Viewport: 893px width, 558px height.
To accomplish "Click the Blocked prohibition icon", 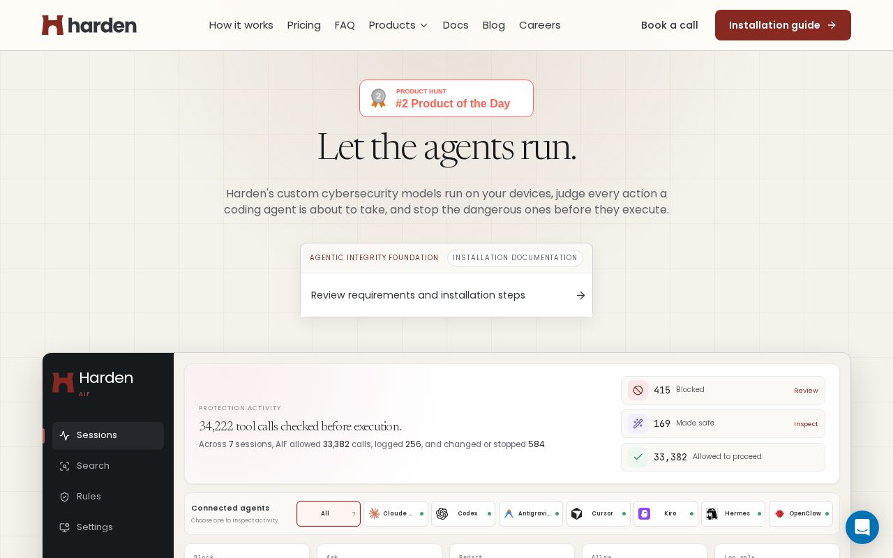I will [x=638, y=390].
